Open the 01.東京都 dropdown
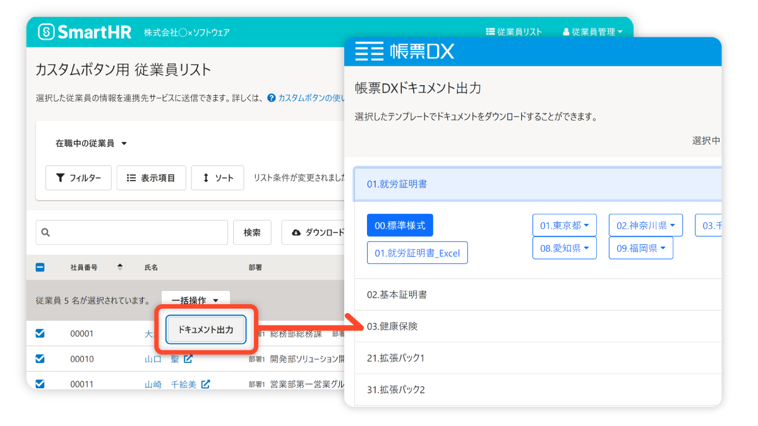Viewport: 758px width, 426px height. click(x=564, y=225)
